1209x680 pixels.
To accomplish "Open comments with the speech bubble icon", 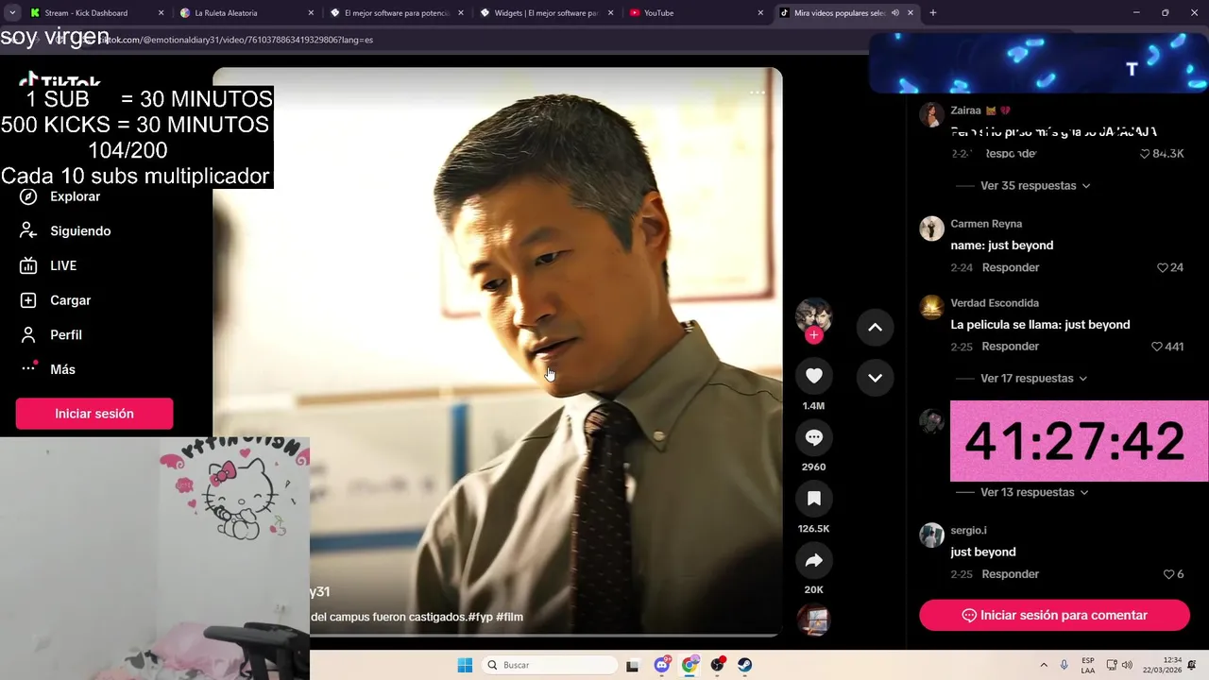I will point(813,437).
